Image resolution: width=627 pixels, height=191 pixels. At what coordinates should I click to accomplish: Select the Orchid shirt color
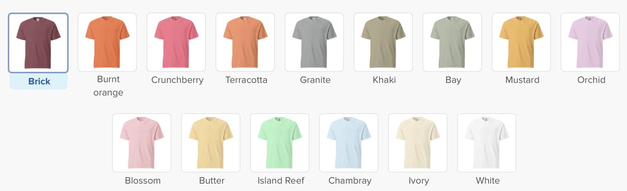click(590, 42)
